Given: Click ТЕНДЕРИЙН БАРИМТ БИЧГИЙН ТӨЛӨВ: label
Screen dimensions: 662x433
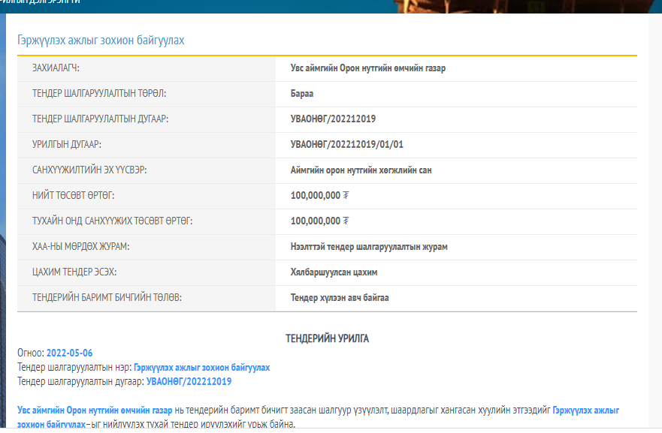Looking at the screenshot, I should (x=107, y=298).
